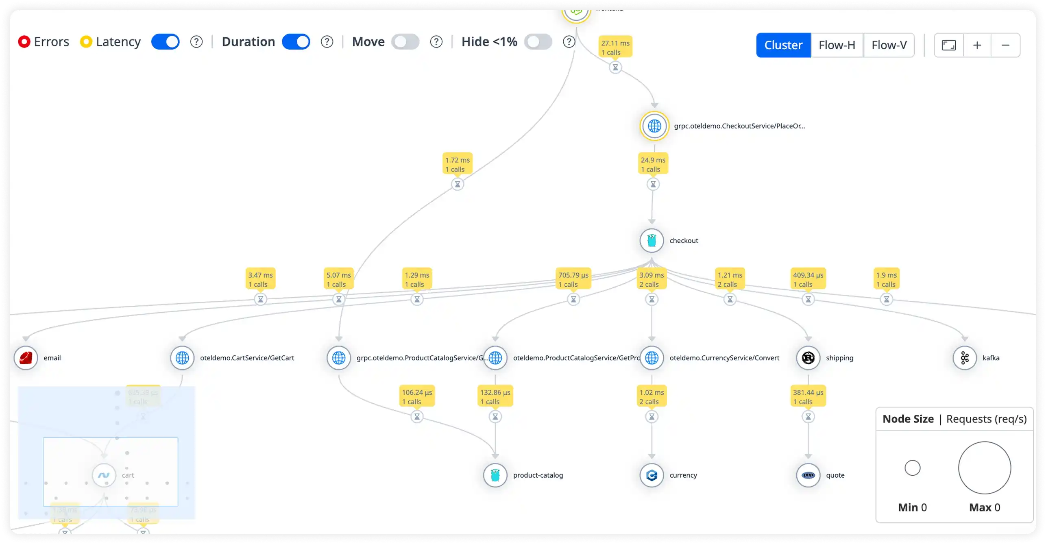Open the grpc.oteldemo.CheckoutService/PlaceOr globe icon
Viewport: 1046px width, 544px height.
pyautogui.click(x=654, y=126)
